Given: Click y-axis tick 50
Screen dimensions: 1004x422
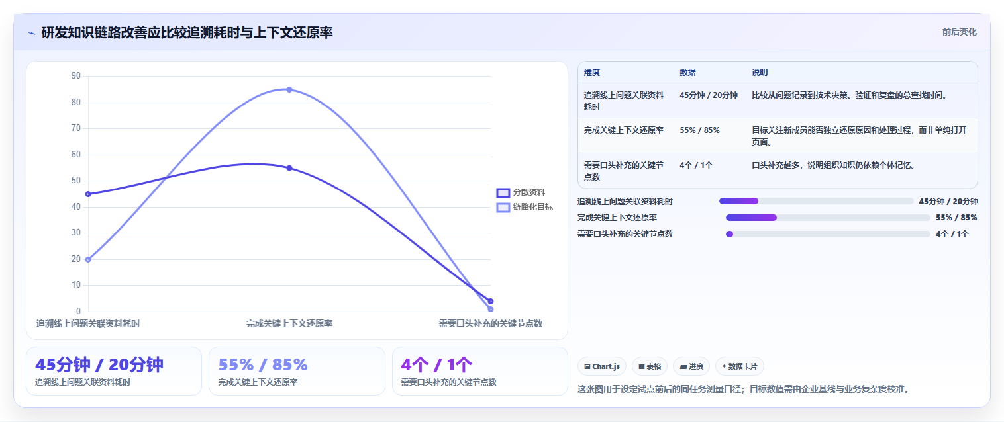Looking at the screenshot, I should click(75, 181).
